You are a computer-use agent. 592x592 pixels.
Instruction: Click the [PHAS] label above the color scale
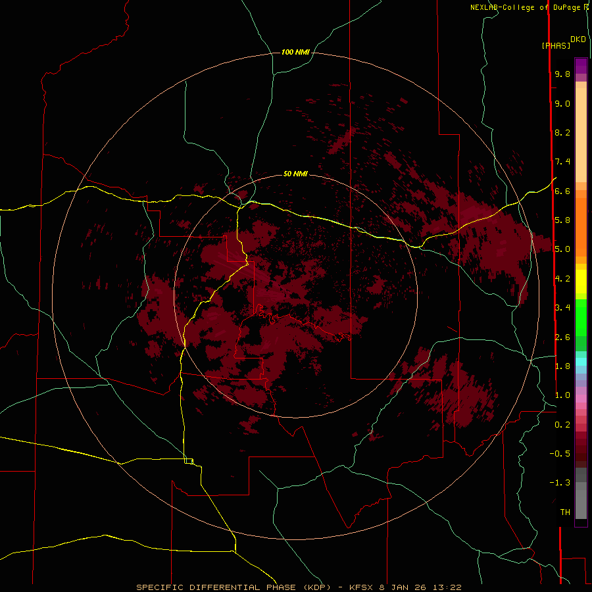tap(556, 45)
